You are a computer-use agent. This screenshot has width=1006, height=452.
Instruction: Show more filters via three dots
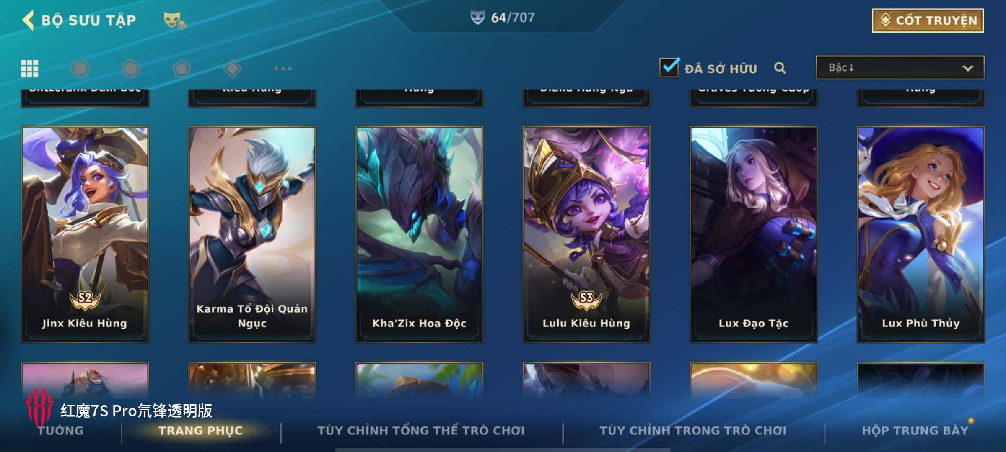pos(283,69)
